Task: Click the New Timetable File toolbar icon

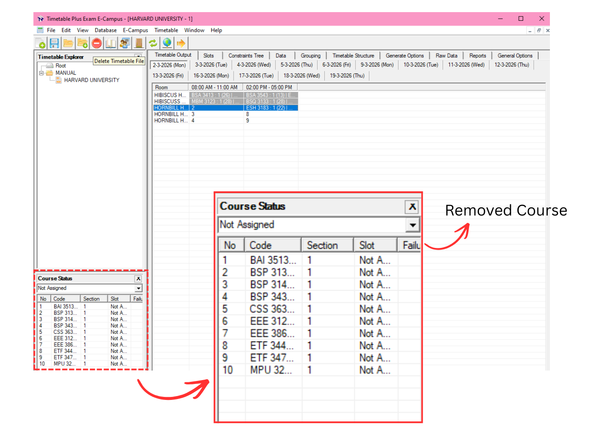Action: click(x=41, y=43)
